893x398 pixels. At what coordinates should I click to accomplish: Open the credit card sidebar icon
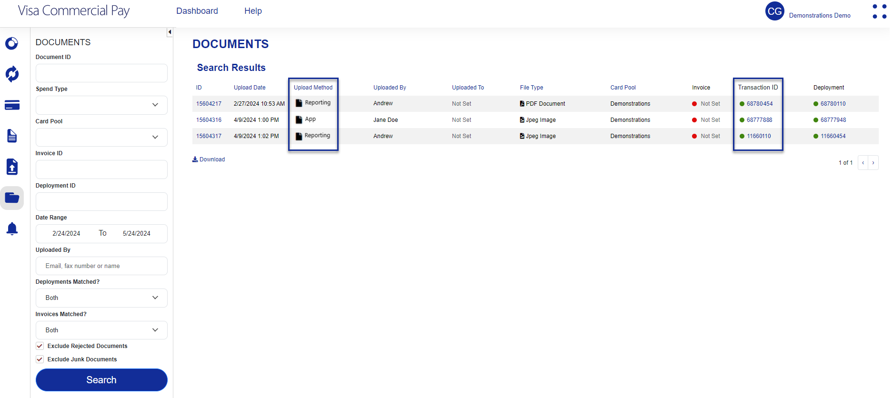pos(12,105)
